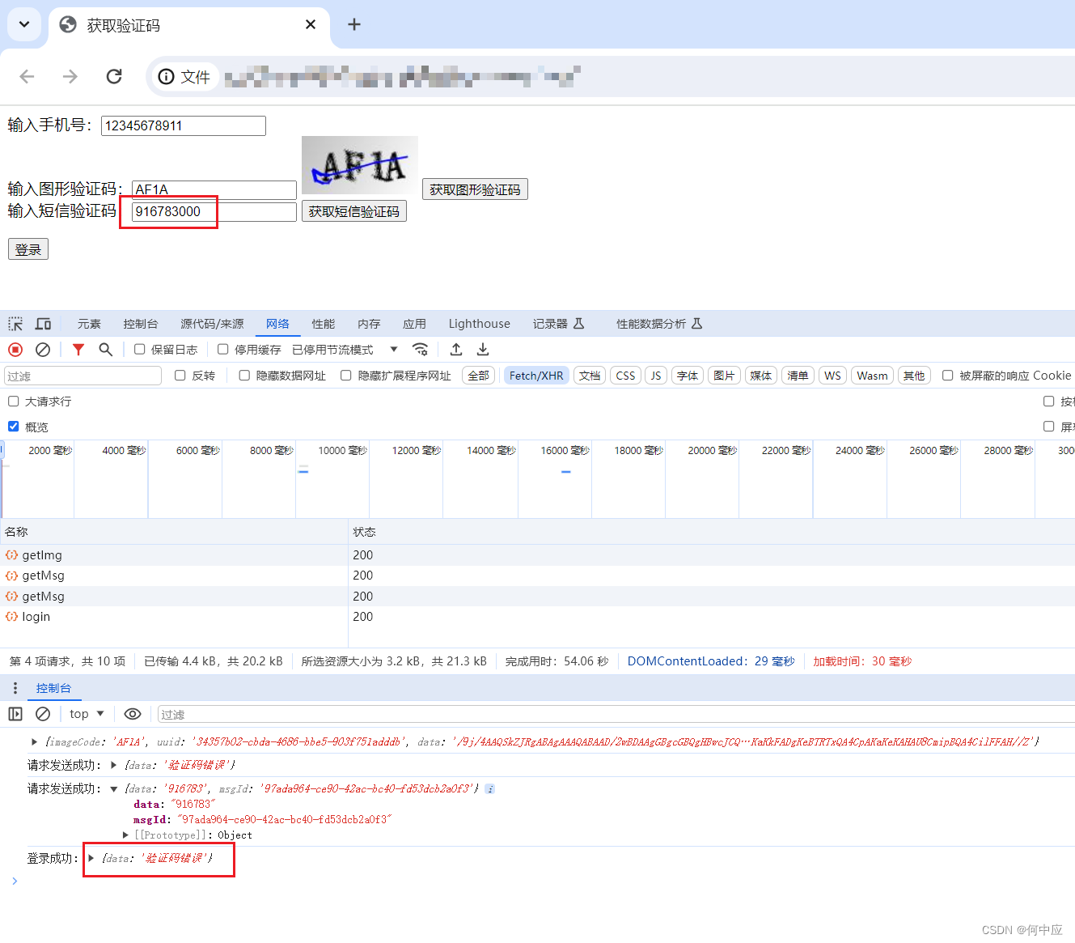Image resolution: width=1075 pixels, height=943 pixels.
Task: Click the export HAR download icon
Action: point(483,350)
